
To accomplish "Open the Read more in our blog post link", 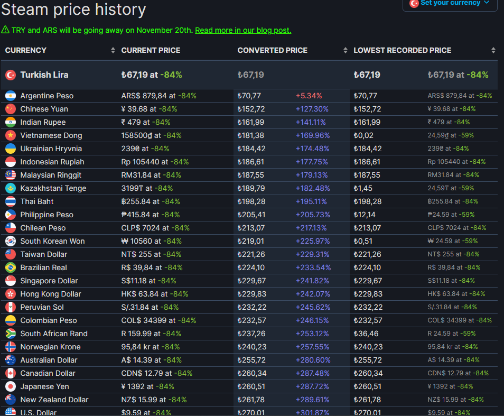I will click(243, 30).
